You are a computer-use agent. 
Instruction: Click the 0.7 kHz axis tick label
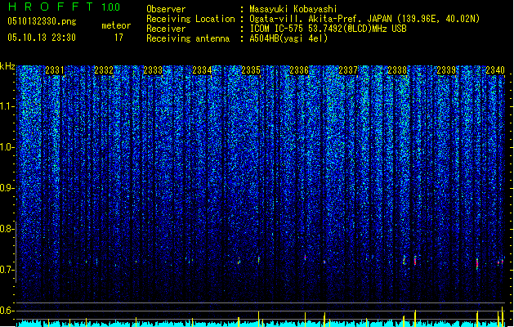coord(7,270)
